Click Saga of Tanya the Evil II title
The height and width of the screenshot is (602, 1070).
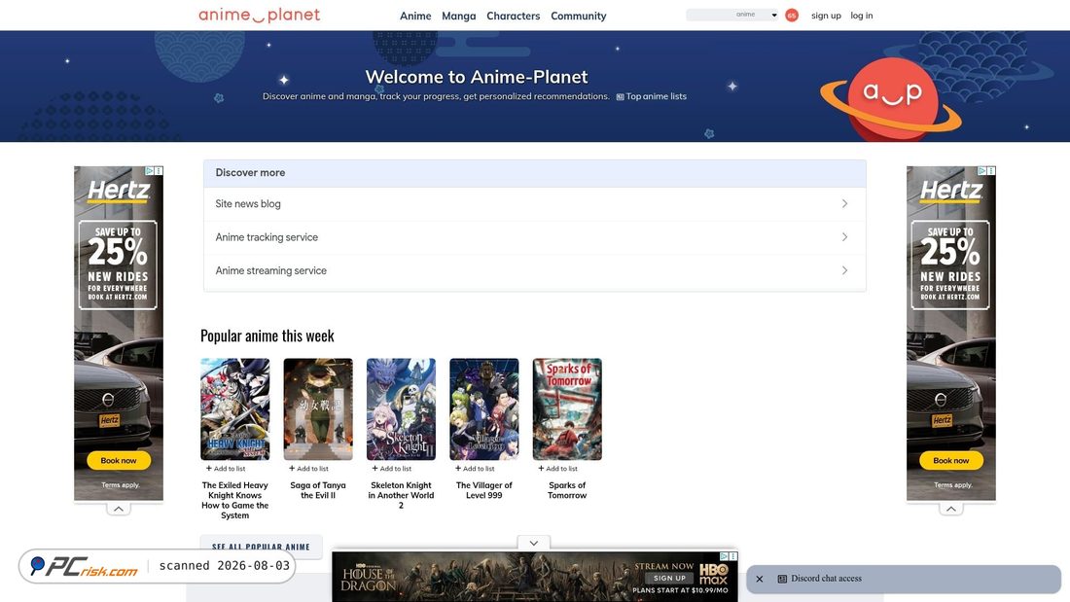point(318,490)
